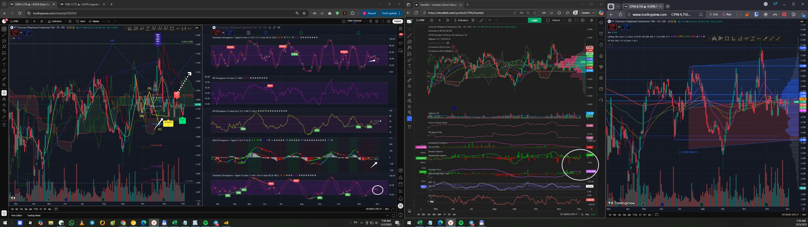This screenshot has width=808, height=227.
Task: Open layout setup icon next to Daily Forecast
Action: point(344,21)
